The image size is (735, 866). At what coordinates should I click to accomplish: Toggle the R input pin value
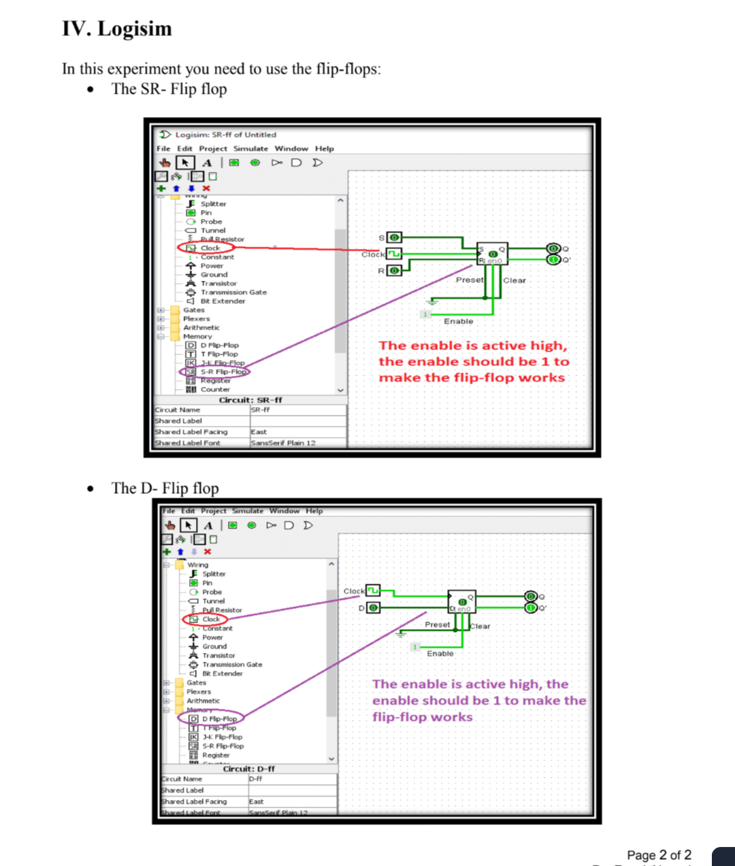[395, 269]
